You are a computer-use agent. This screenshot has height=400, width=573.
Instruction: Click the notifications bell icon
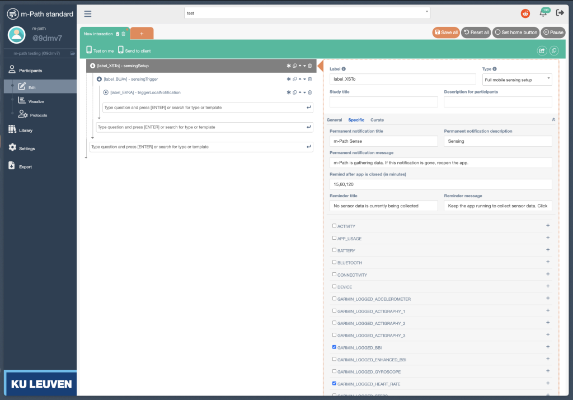tap(543, 14)
